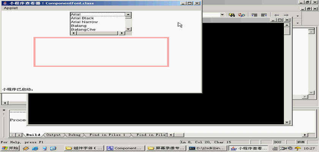The image size is (319, 152).
Task: Click font list scroll right arrow
Action: coord(122,33)
